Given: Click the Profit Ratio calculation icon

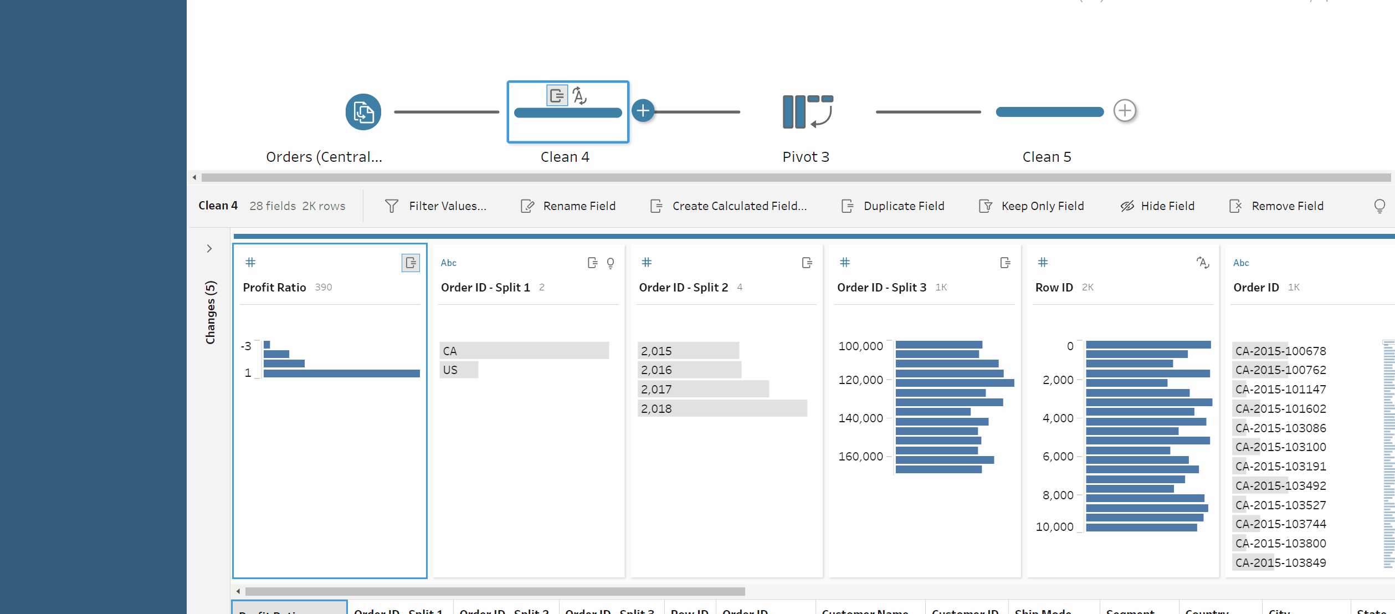Looking at the screenshot, I should point(411,263).
